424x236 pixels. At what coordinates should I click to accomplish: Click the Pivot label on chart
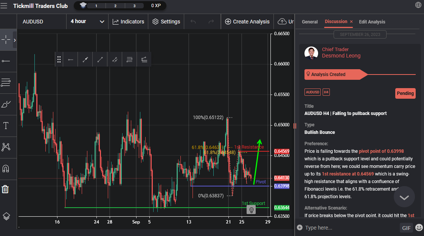click(x=261, y=182)
